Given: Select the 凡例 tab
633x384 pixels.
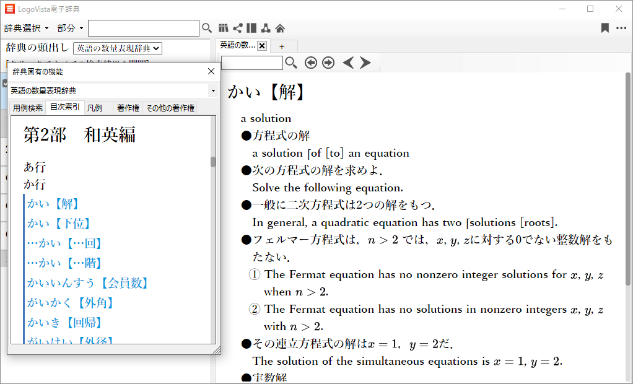Looking at the screenshot, I should point(95,108).
